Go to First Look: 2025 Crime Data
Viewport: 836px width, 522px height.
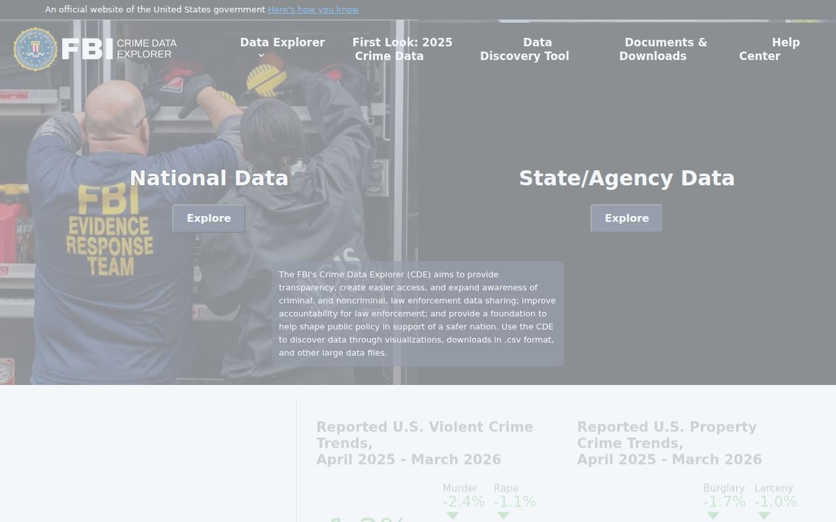click(402, 49)
